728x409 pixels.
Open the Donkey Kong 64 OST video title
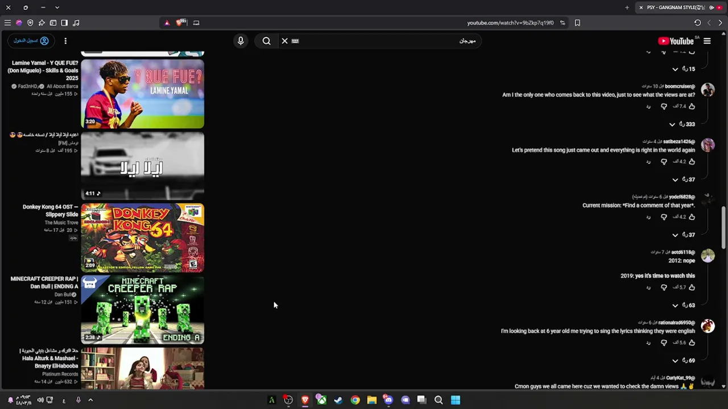pyautogui.click(x=51, y=211)
